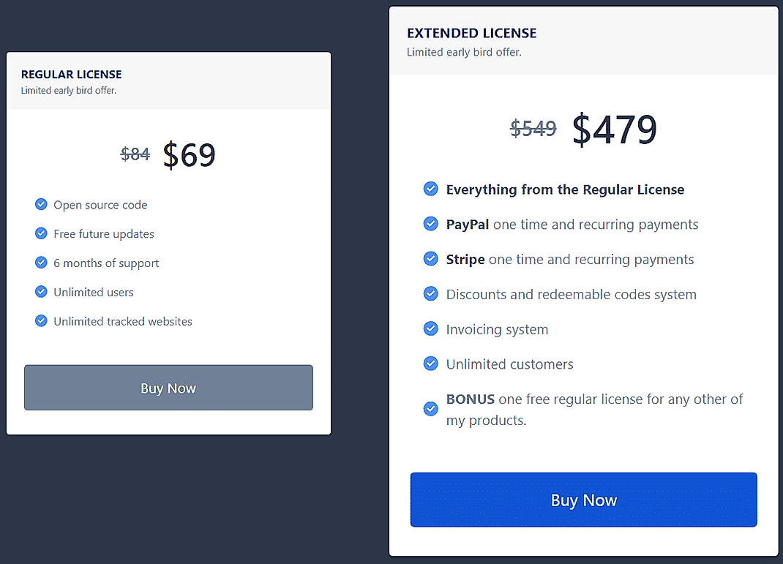Viewport: 783px width, 564px height.
Task: Click checkmark icon beside Invoicing system
Action: tap(431, 329)
